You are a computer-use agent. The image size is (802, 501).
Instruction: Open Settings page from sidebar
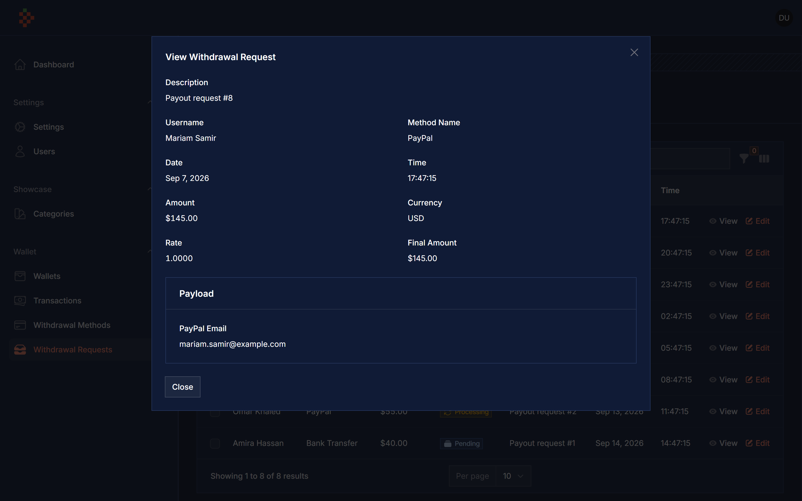pos(49,127)
